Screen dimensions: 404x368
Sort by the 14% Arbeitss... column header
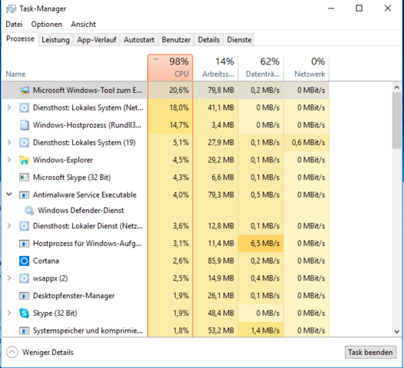coord(215,67)
